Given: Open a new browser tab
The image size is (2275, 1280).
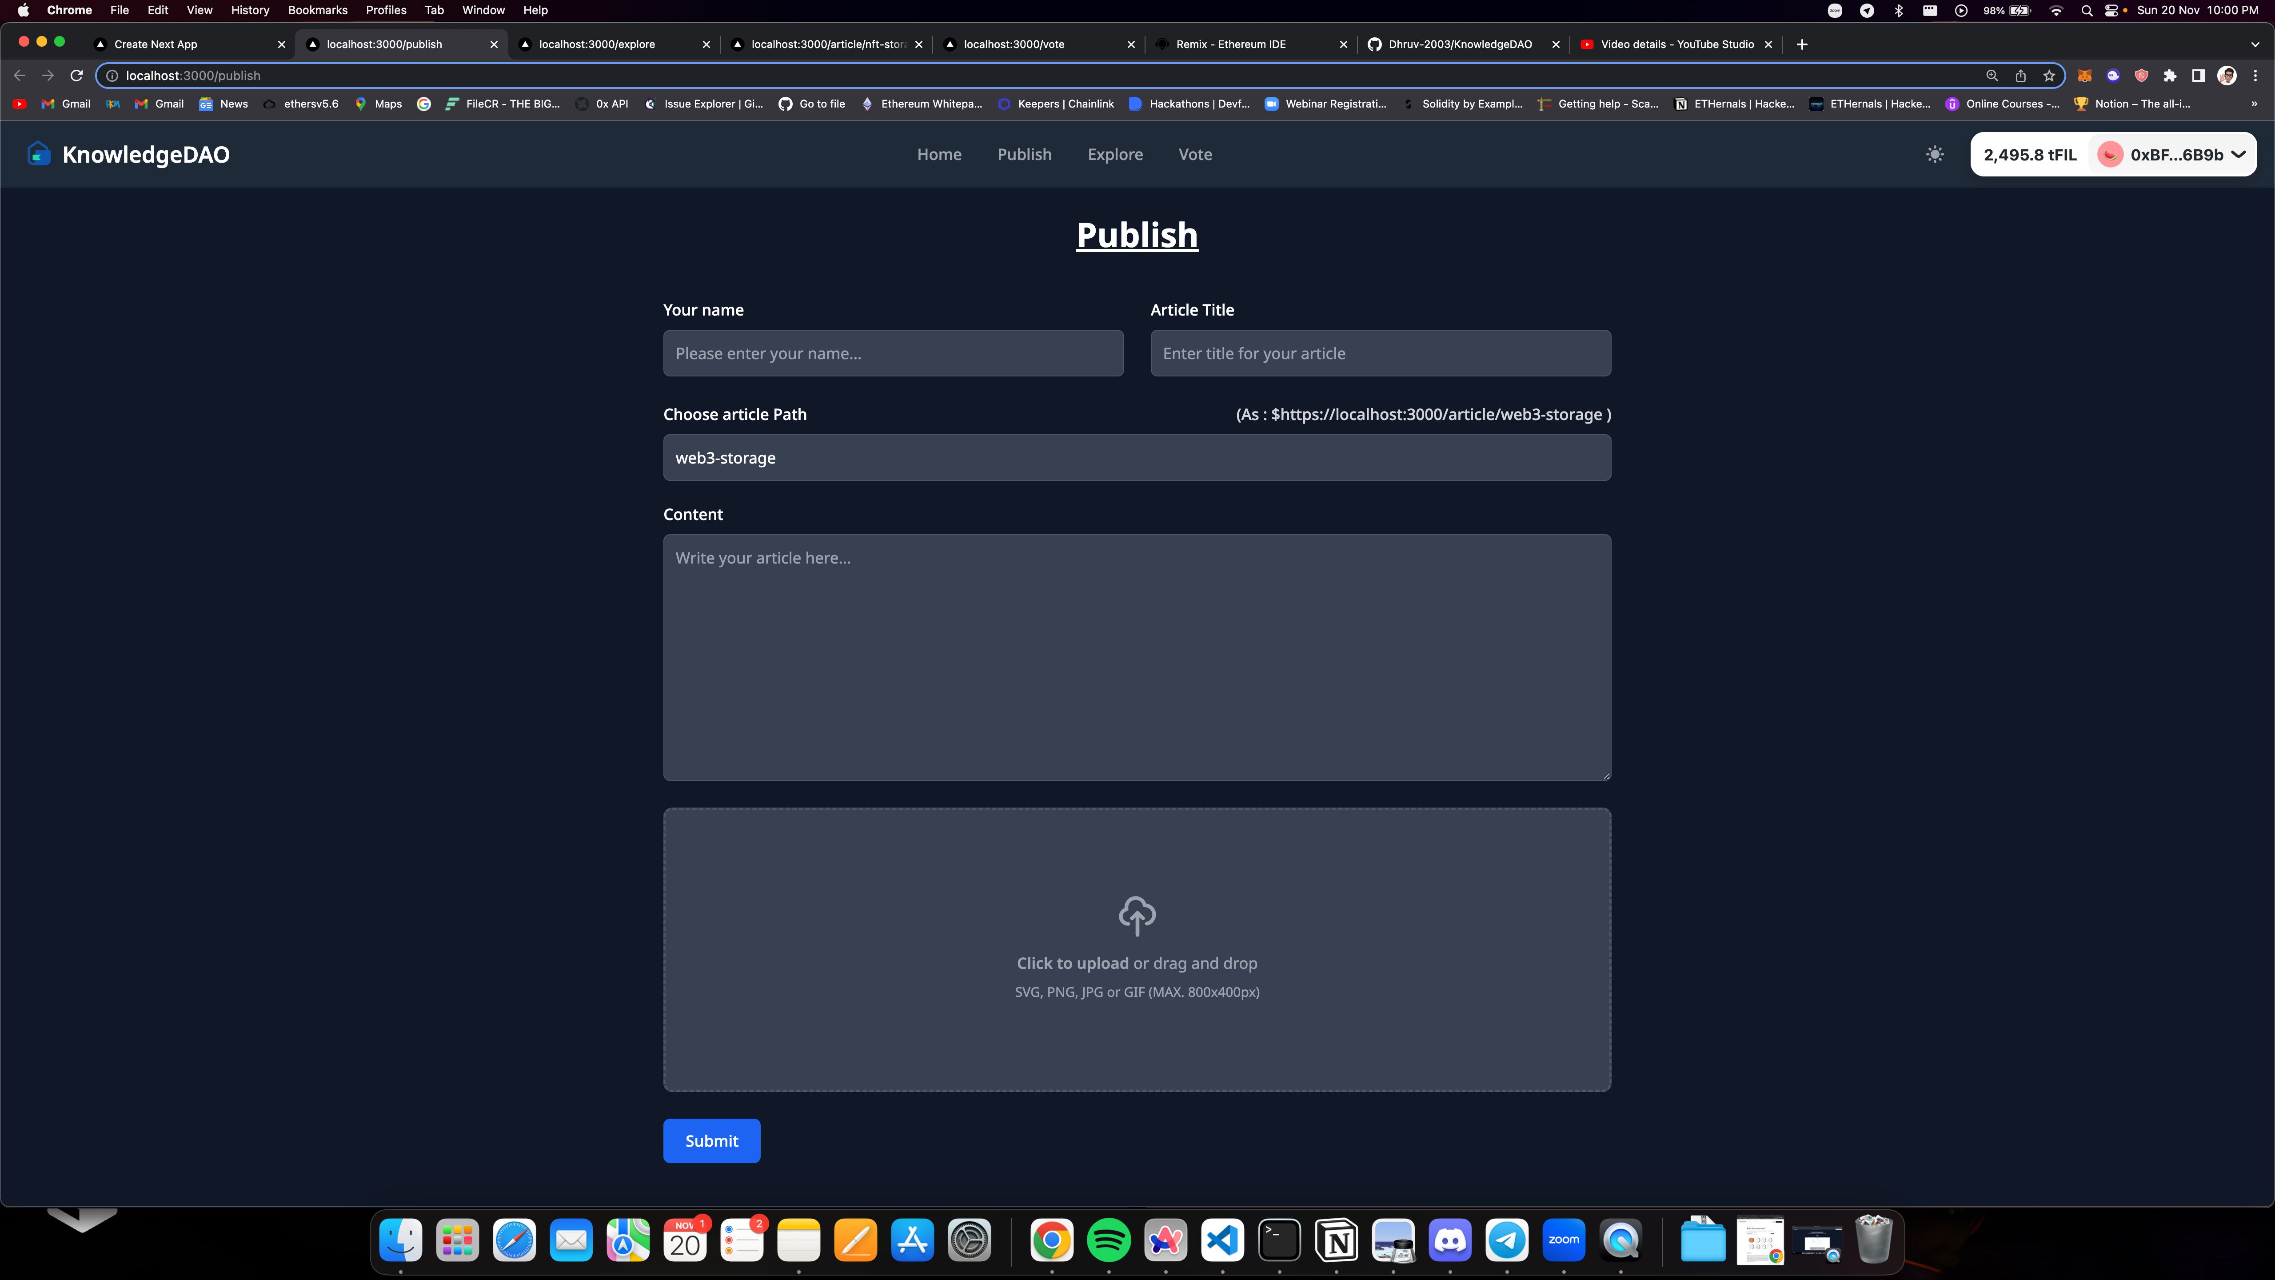Looking at the screenshot, I should click(1802, 44).
